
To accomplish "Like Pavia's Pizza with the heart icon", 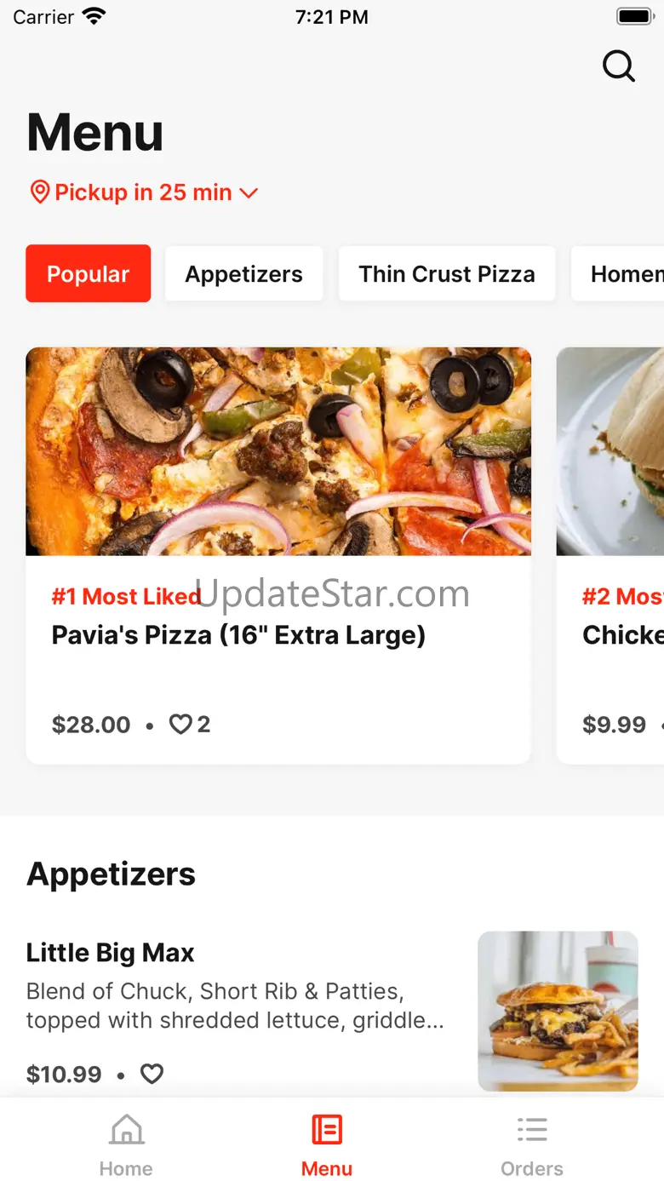I will click(x=180, y=725).
